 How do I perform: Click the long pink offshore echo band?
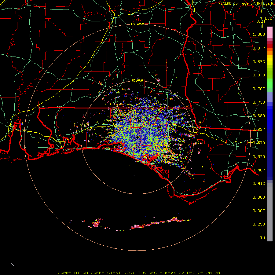tap(158, 223)
